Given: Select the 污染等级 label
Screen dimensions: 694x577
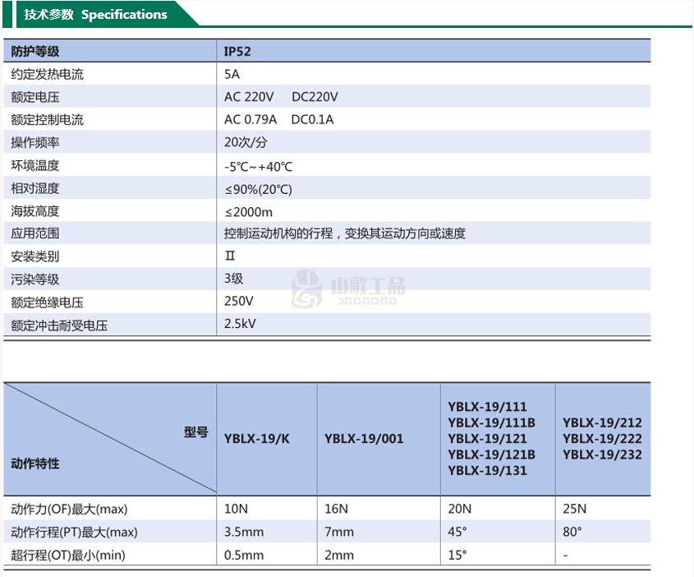Looking at the screenshot, I should click(35, 279).
